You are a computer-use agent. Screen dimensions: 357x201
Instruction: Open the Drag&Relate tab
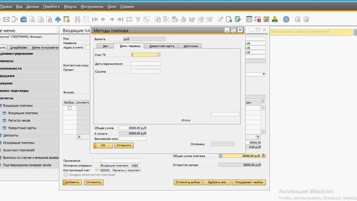tap(18, 47)
